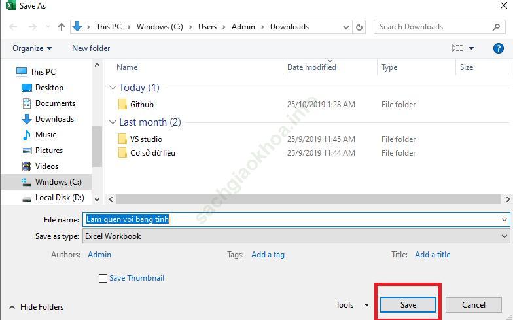Create a New folder
This screenshot has width=513, height=320.
[91, 48]
